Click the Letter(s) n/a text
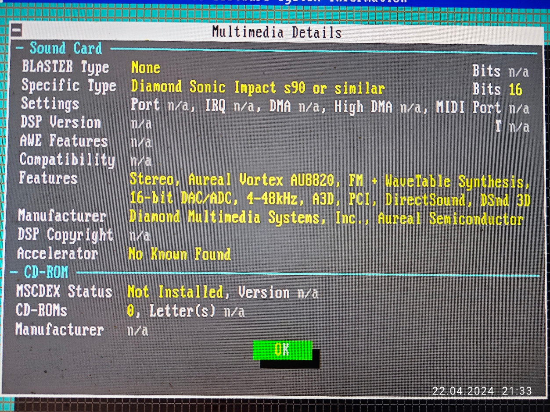This screenshot has width=550, height=412. (x=197, y=312)
